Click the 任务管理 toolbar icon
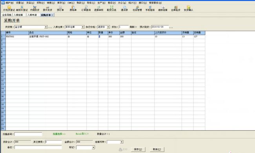Image resolution: width=255 pixels, height=153 pixels. click(x=137, y=9)
